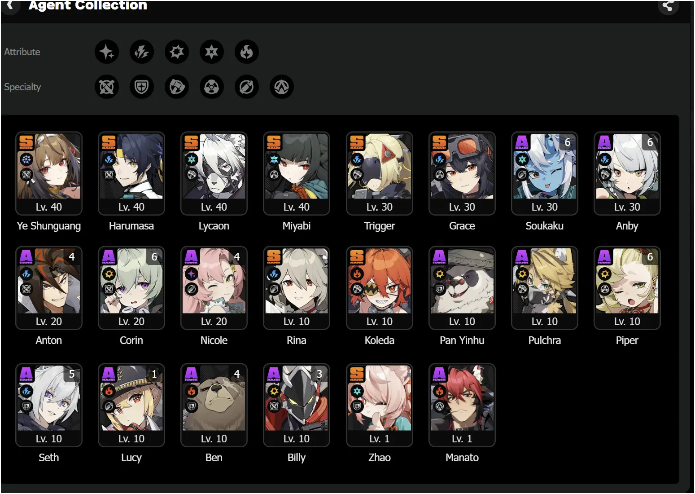Toggle the Fire attribute flame filter
This screenshot has height=494, width=695.
[247, 52]
